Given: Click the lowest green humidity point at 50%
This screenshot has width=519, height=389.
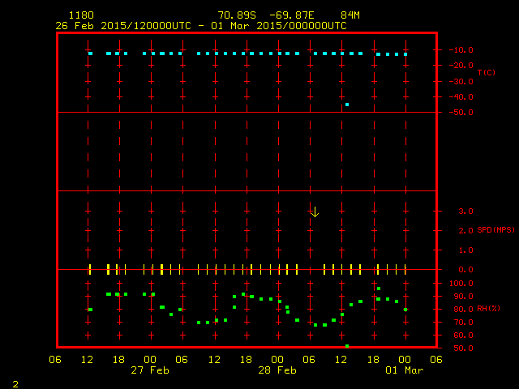Looking at the screenshot, I should click(x=347, y=346).
